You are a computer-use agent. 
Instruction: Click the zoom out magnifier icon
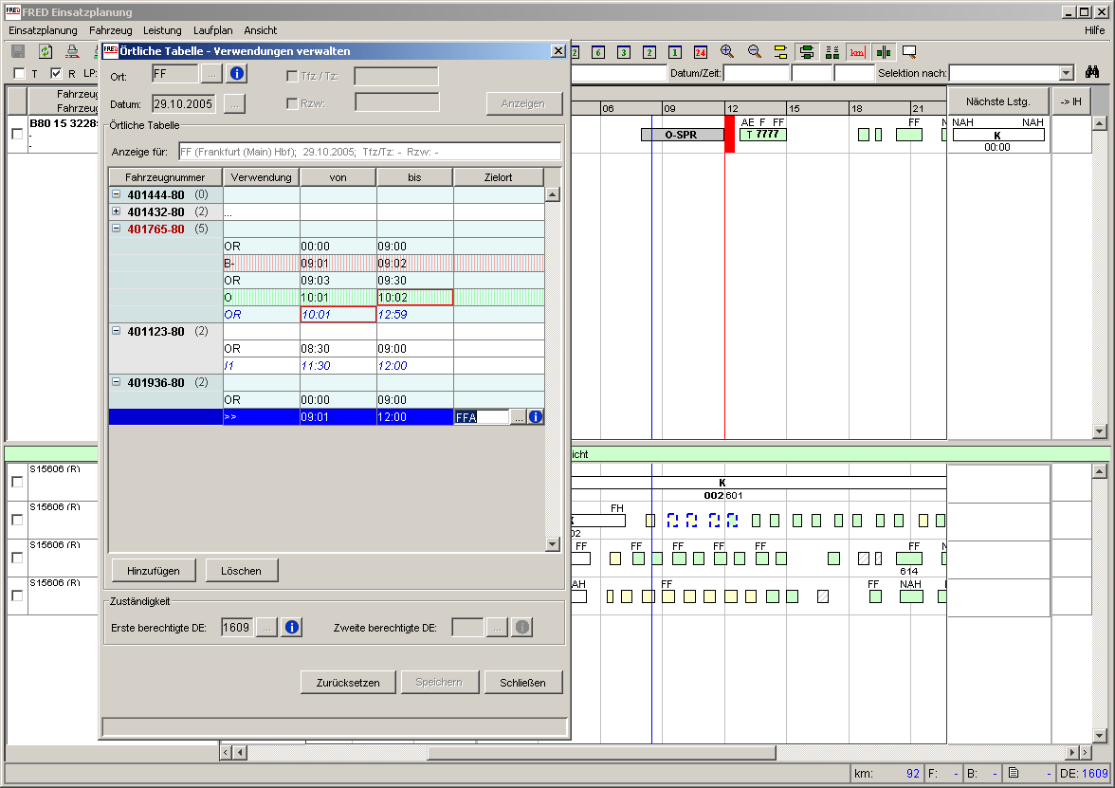(754, 52)
